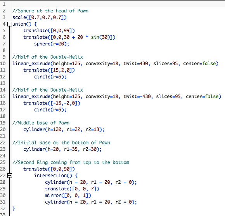Click linear_extrude with twist=-430 on line 15
The width and height of the screenshot is (225, 216).
click(117, 96)
